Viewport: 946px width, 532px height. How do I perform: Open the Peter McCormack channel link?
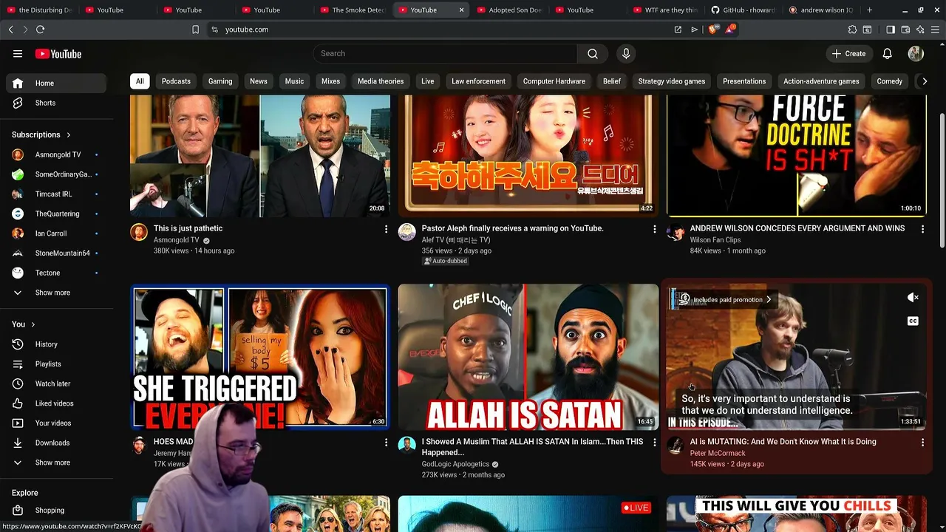[718, 453]
